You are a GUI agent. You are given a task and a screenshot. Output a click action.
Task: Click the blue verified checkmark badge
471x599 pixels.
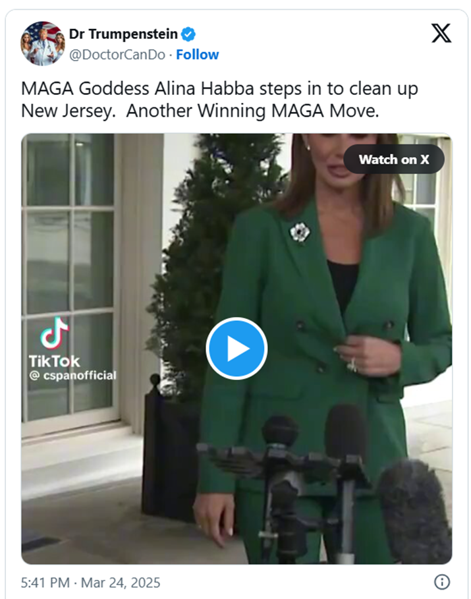tap(188, 34)
